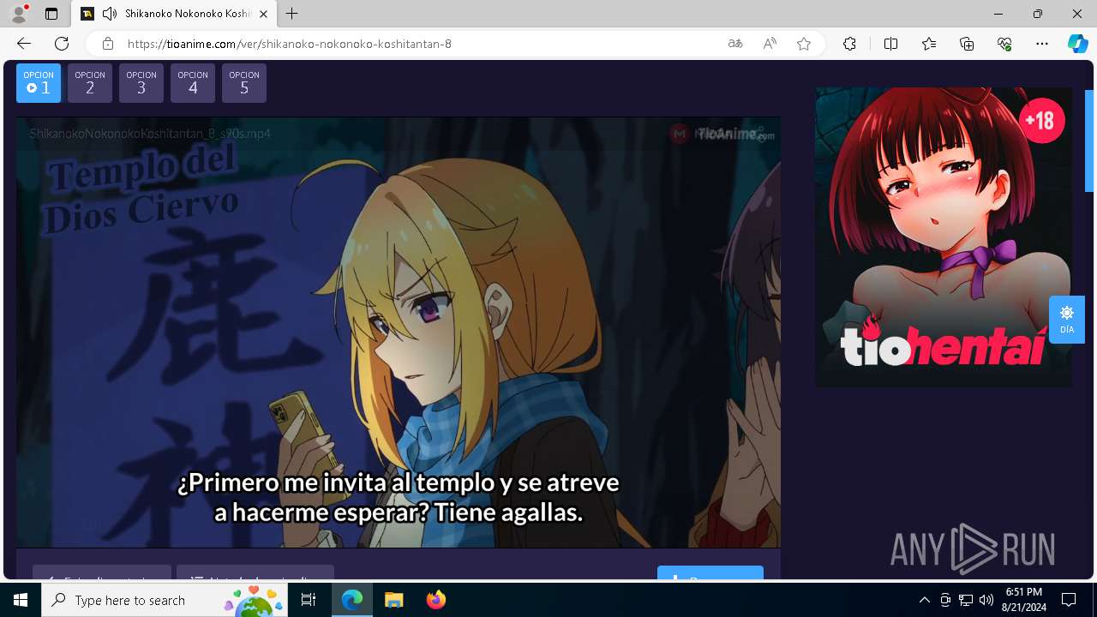Open File Explorer from taskbar
Screen dimensions: 1097x617
point(393,600)
